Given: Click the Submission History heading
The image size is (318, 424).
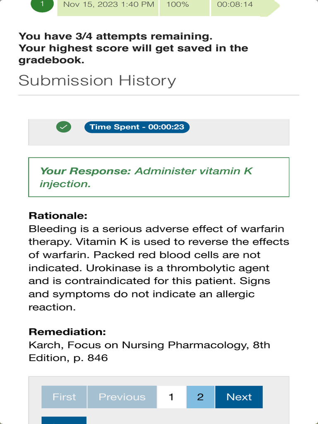Looking at the screenshot, I should coord(97,80).
